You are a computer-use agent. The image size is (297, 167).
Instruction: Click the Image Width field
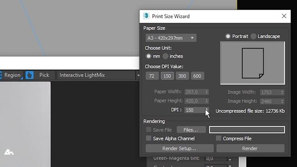point(270,92)
